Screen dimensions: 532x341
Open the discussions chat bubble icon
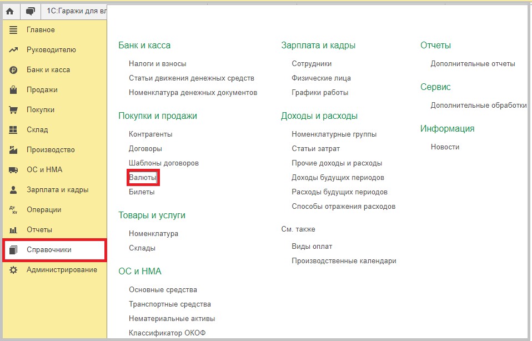(30, 11)
